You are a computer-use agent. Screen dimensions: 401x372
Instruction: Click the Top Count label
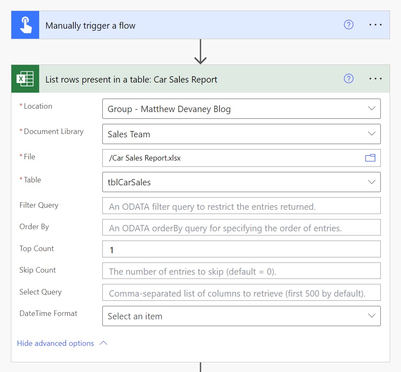[x=37, y=249]
